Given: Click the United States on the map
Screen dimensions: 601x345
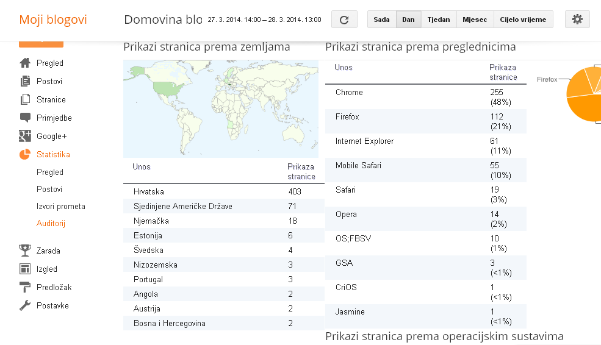Looking at the screenshot, I should (x=168, y=89).
